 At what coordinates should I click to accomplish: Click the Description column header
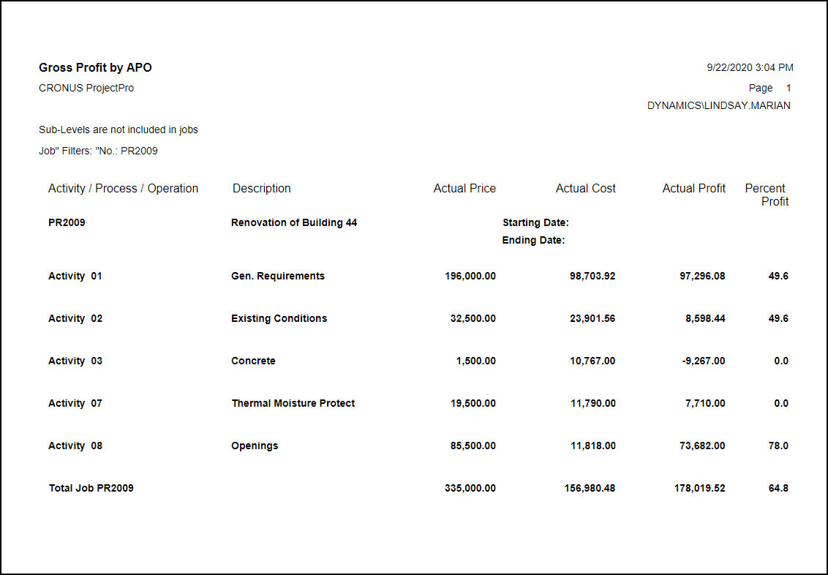point(261,189)
